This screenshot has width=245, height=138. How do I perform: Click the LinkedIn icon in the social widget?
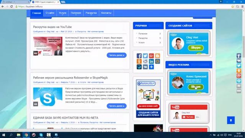[x=151, y=61]
